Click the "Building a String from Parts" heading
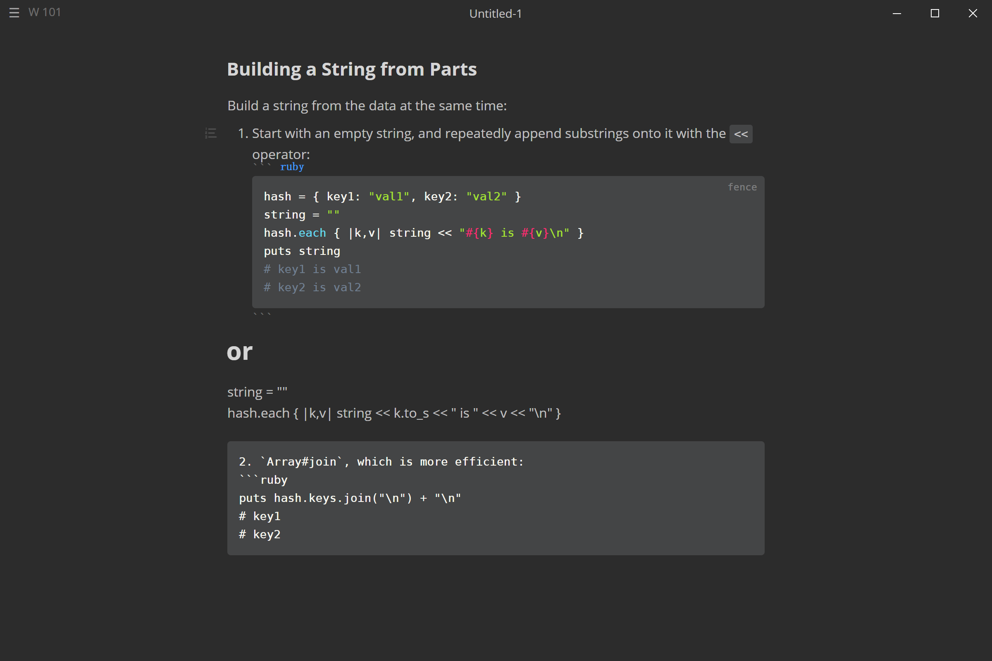992x661 pixels. click(x=352, y=69)
